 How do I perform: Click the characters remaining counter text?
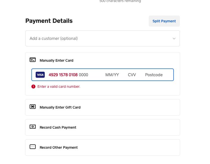(x=120, y=1)
